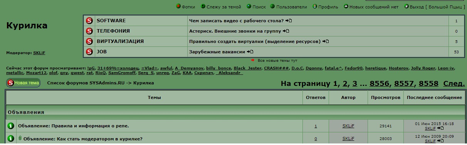The height and width of the screenshot is (145, 467).
Task: Click the Все новые темы тут text
Action: [x=277, y=61]
